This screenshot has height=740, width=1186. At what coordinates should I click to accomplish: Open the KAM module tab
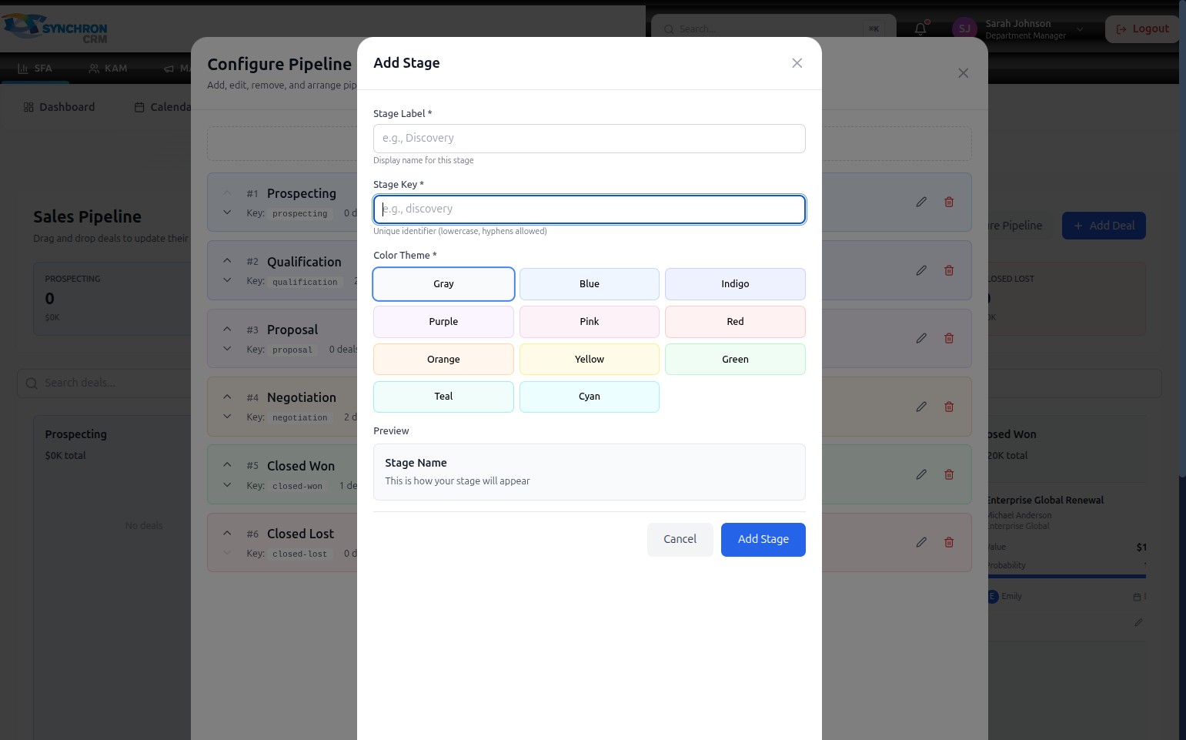pos(108,69)
